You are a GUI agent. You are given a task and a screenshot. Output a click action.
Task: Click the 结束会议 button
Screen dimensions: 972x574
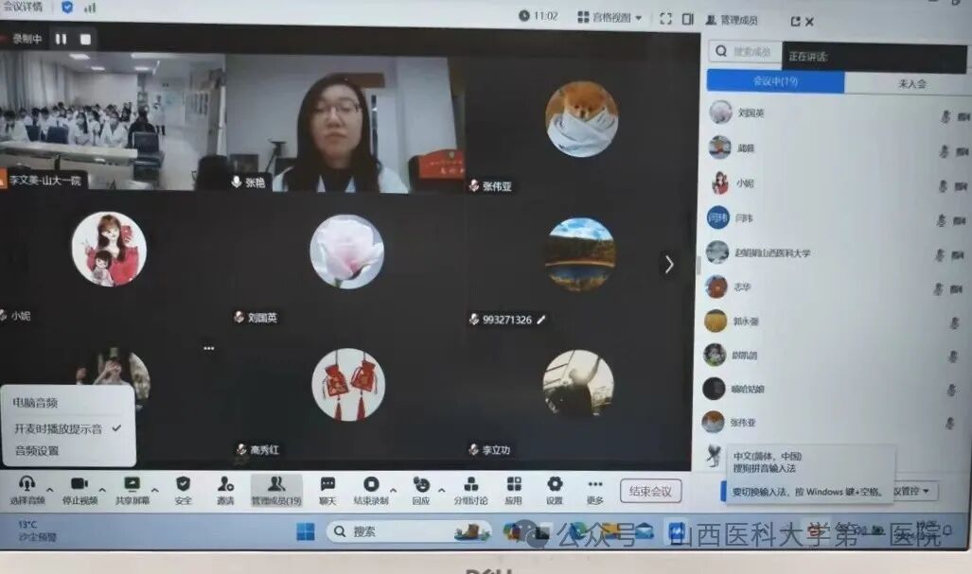point(650,491)
